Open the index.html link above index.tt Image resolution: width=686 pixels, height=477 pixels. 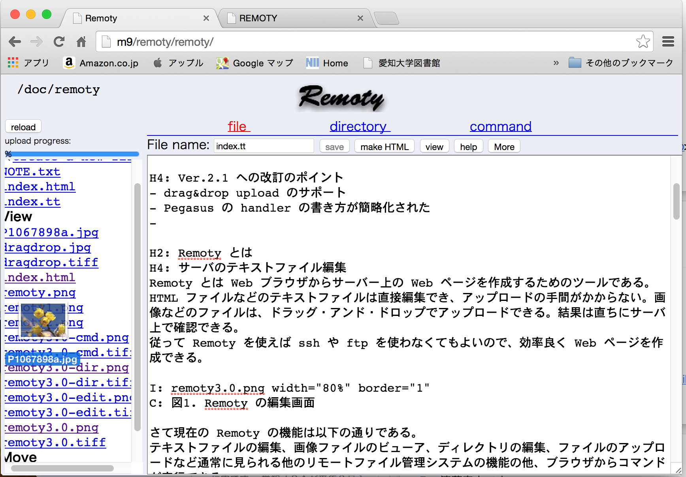pos(40,187)
